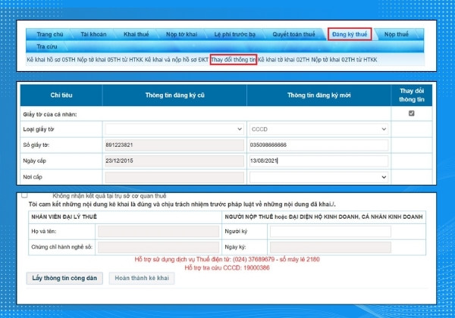Click the Ngày ký field
Viewport: 455px width, 318px height.
point(331,248)
